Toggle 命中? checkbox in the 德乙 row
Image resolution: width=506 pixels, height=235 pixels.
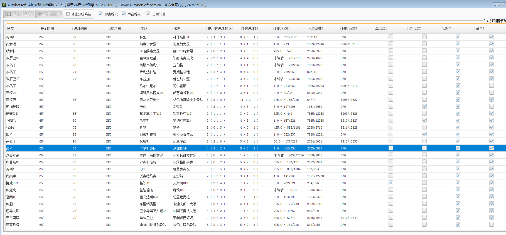coord(491,148)
